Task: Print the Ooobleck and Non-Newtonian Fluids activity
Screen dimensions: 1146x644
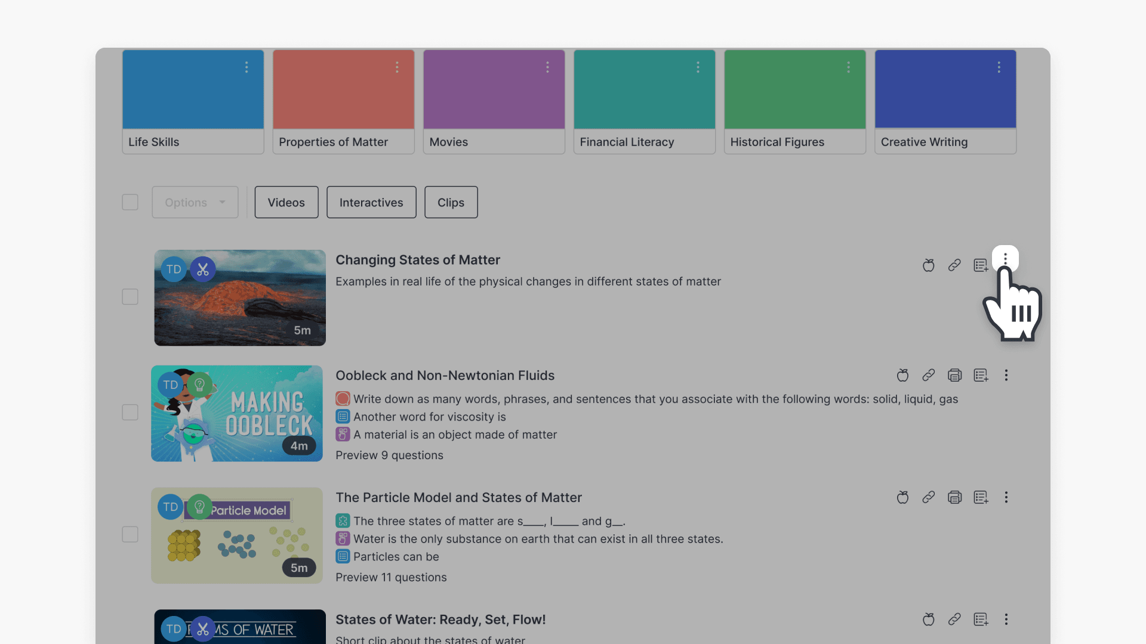Action: pos(955,375)
